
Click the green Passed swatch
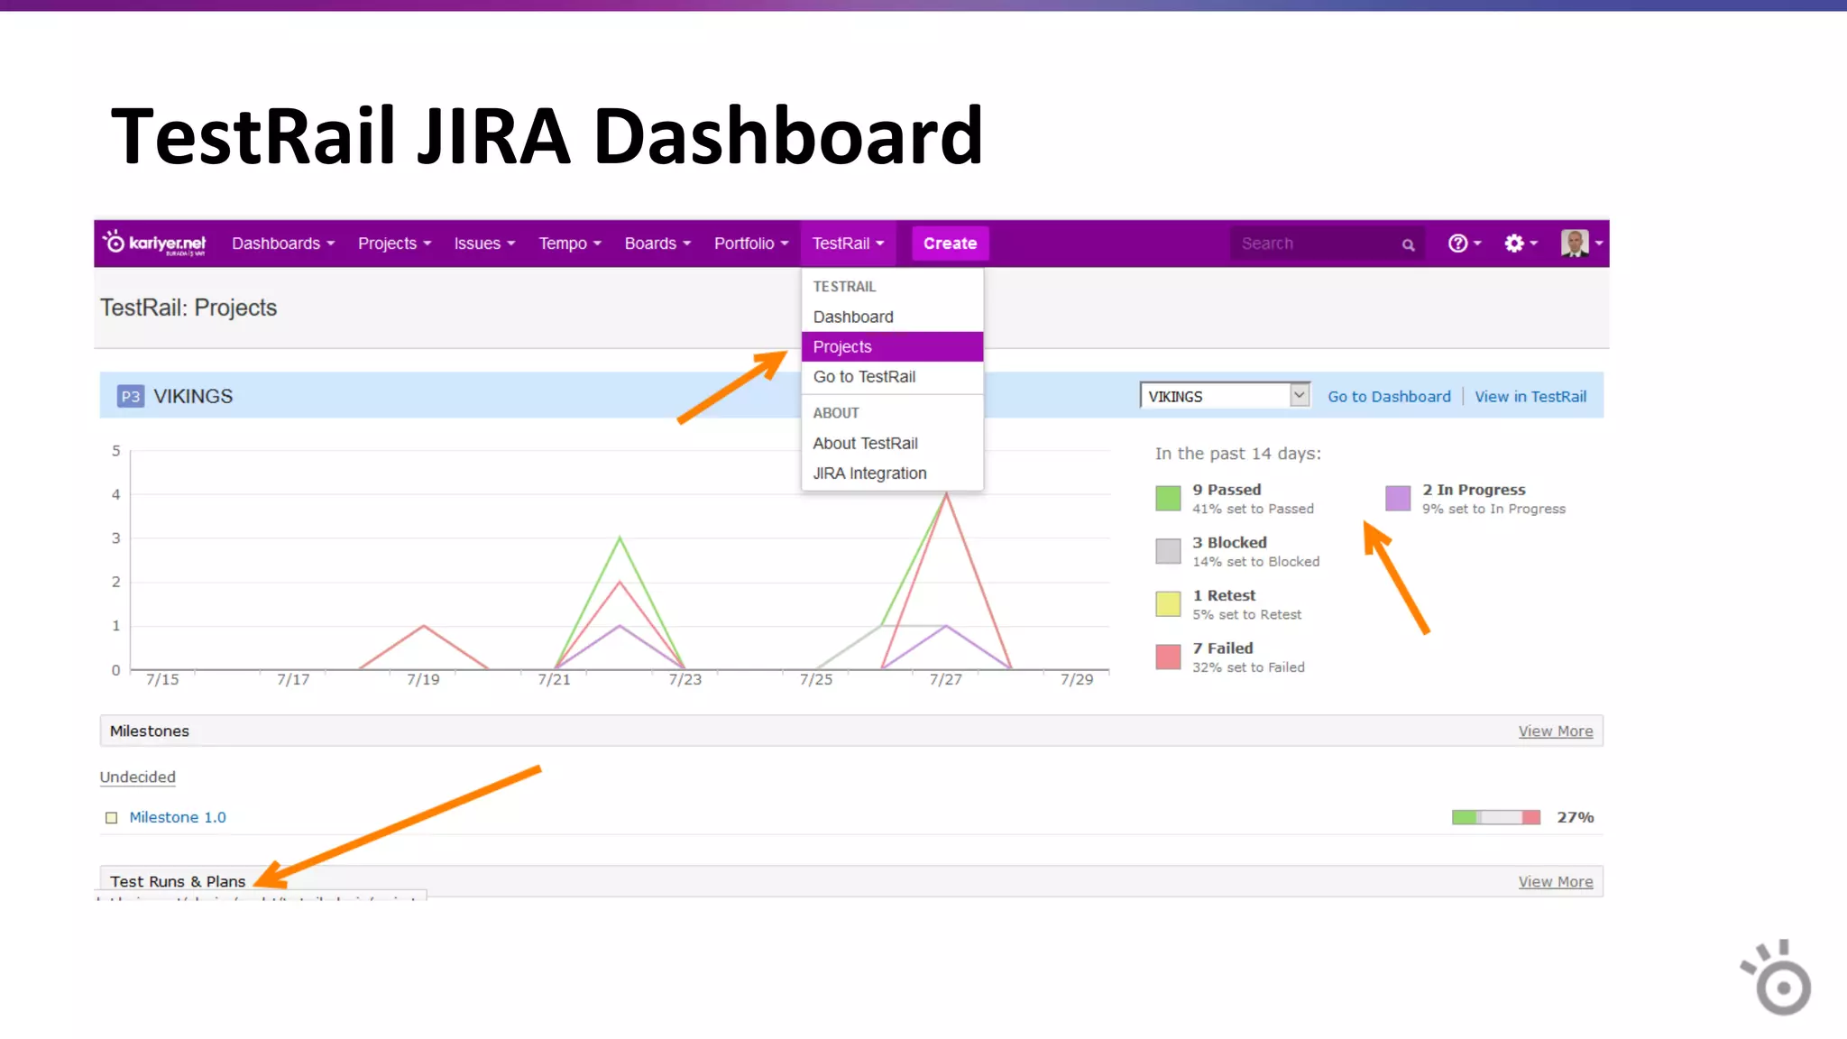[x=1168, y=499]
